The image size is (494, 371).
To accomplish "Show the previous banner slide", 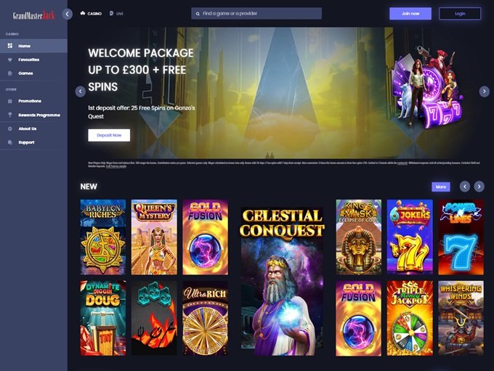I will pyautogui.click(x=81, y=91).
